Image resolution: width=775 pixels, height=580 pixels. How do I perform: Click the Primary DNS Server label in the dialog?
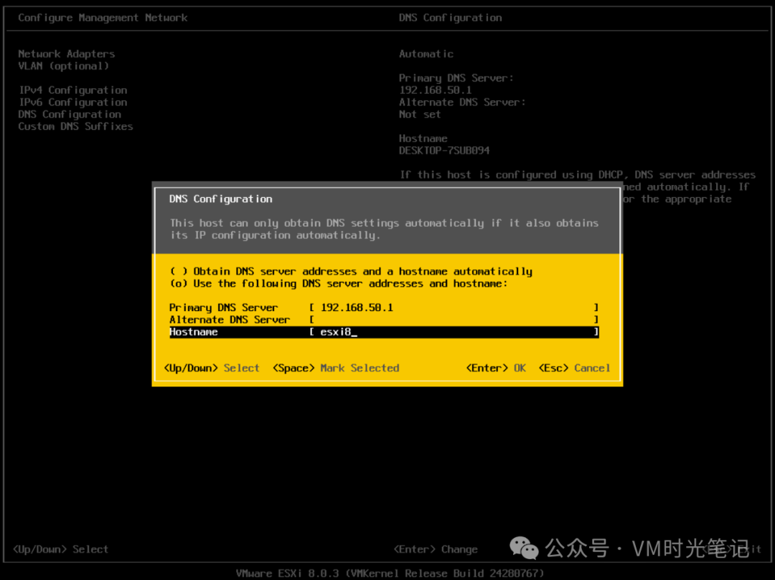(223, 308)
